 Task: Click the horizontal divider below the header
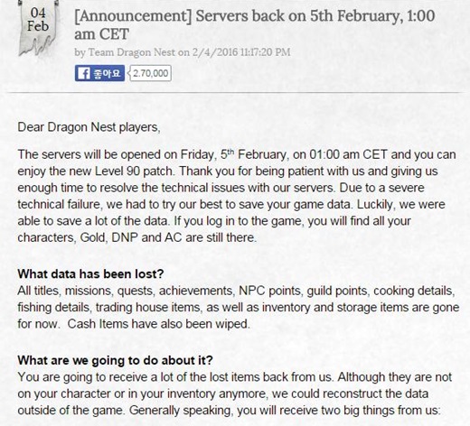click(x=235, y=92)
